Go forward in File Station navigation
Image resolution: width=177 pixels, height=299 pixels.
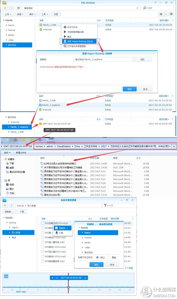click(x=12, y=8)
